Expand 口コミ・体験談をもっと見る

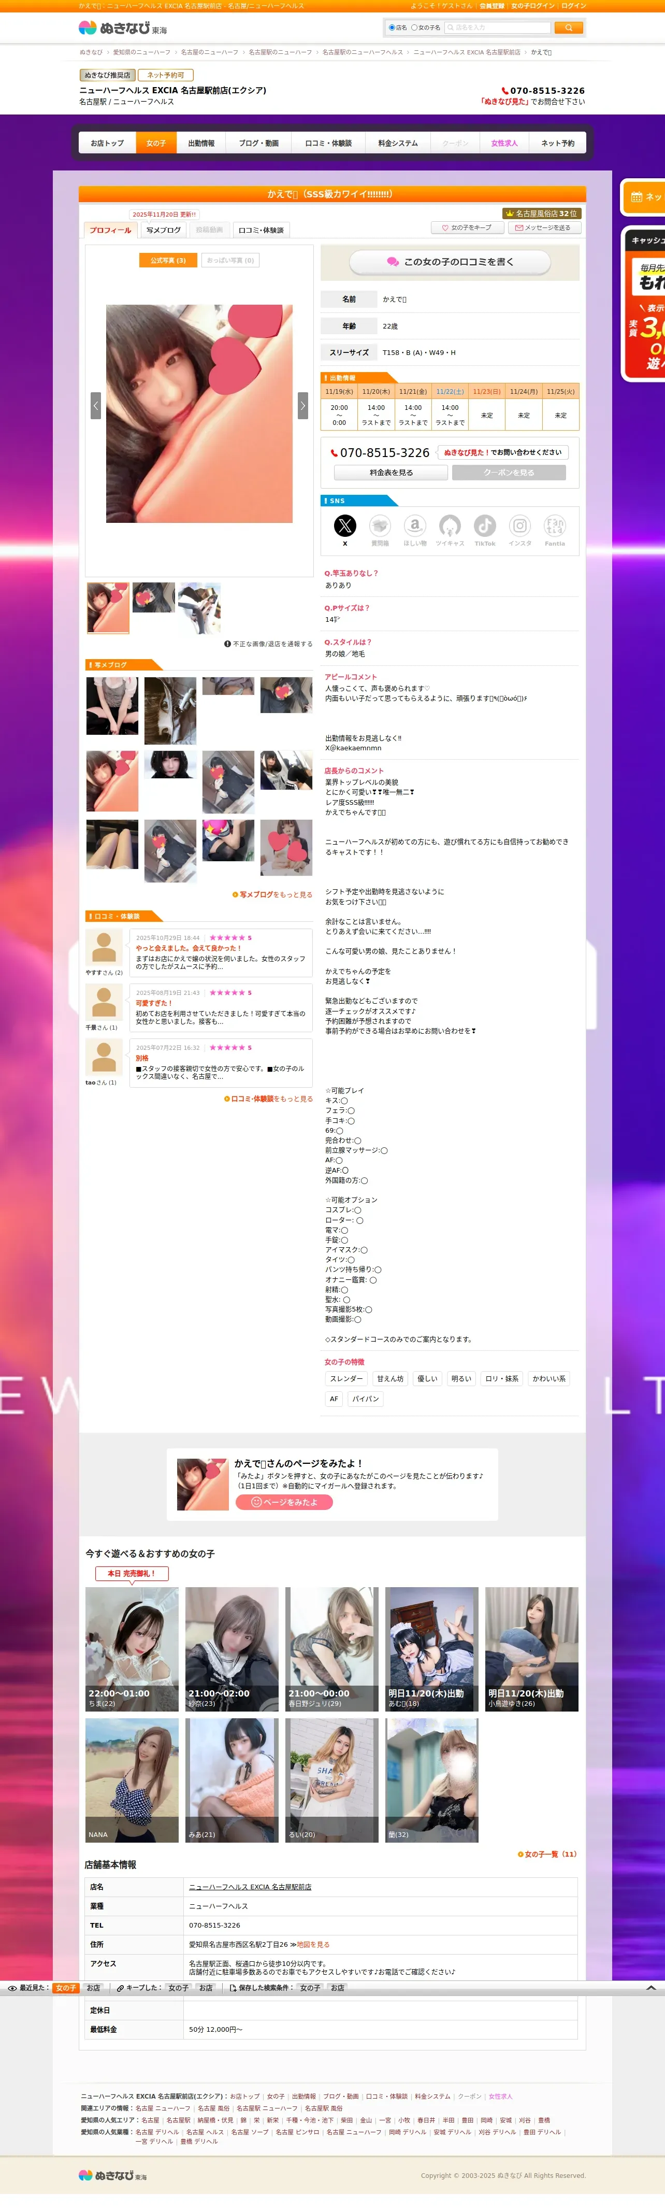(268, 1099)
